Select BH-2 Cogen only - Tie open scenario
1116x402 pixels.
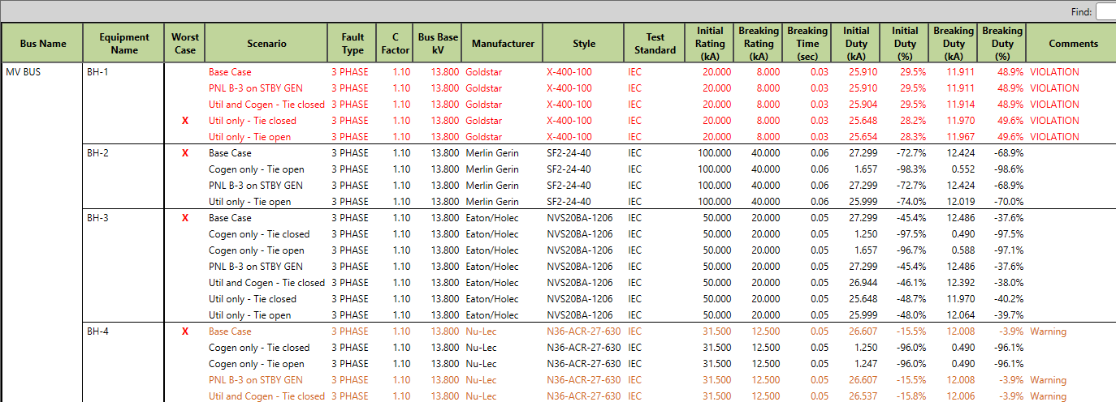coord(257,169)
